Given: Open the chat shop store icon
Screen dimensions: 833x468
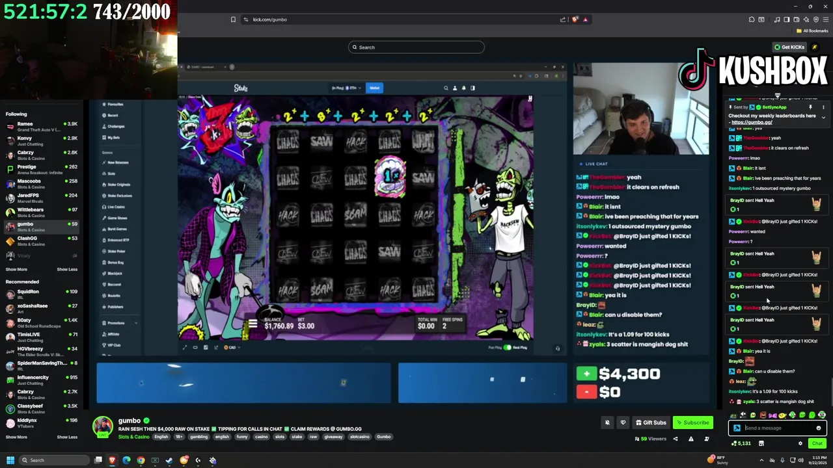Looking at the screenshot, I should [761, 443].
